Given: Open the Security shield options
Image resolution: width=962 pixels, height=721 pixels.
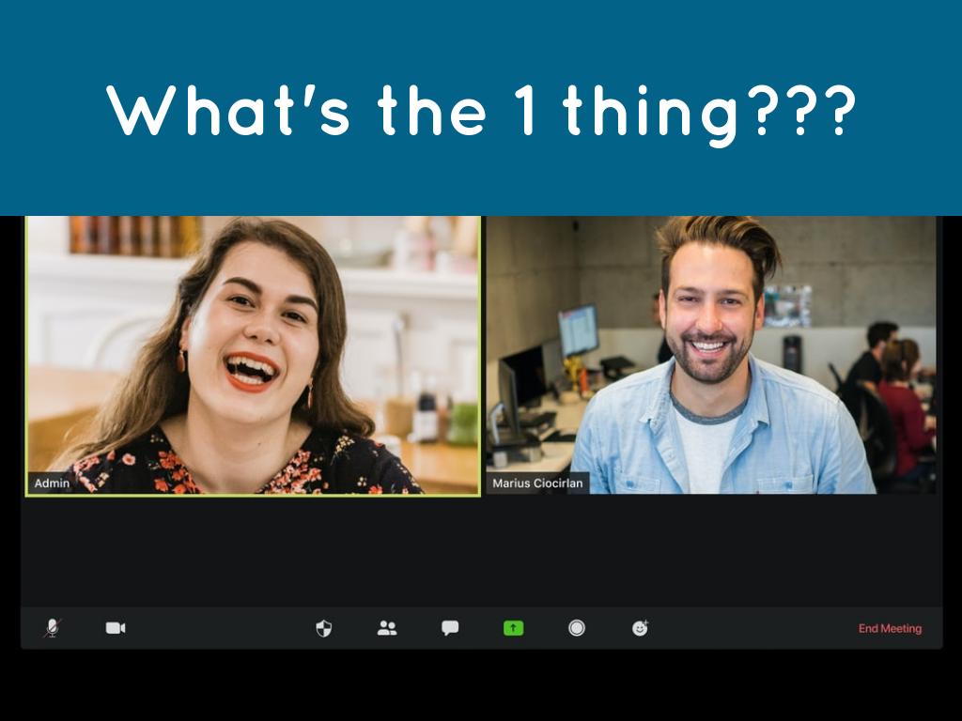Looking at the screenshot, I should click(x=324, y=628).
